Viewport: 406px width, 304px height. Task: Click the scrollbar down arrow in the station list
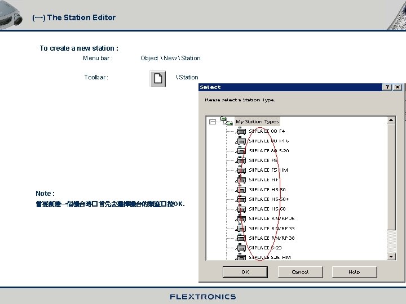[391, 257]
